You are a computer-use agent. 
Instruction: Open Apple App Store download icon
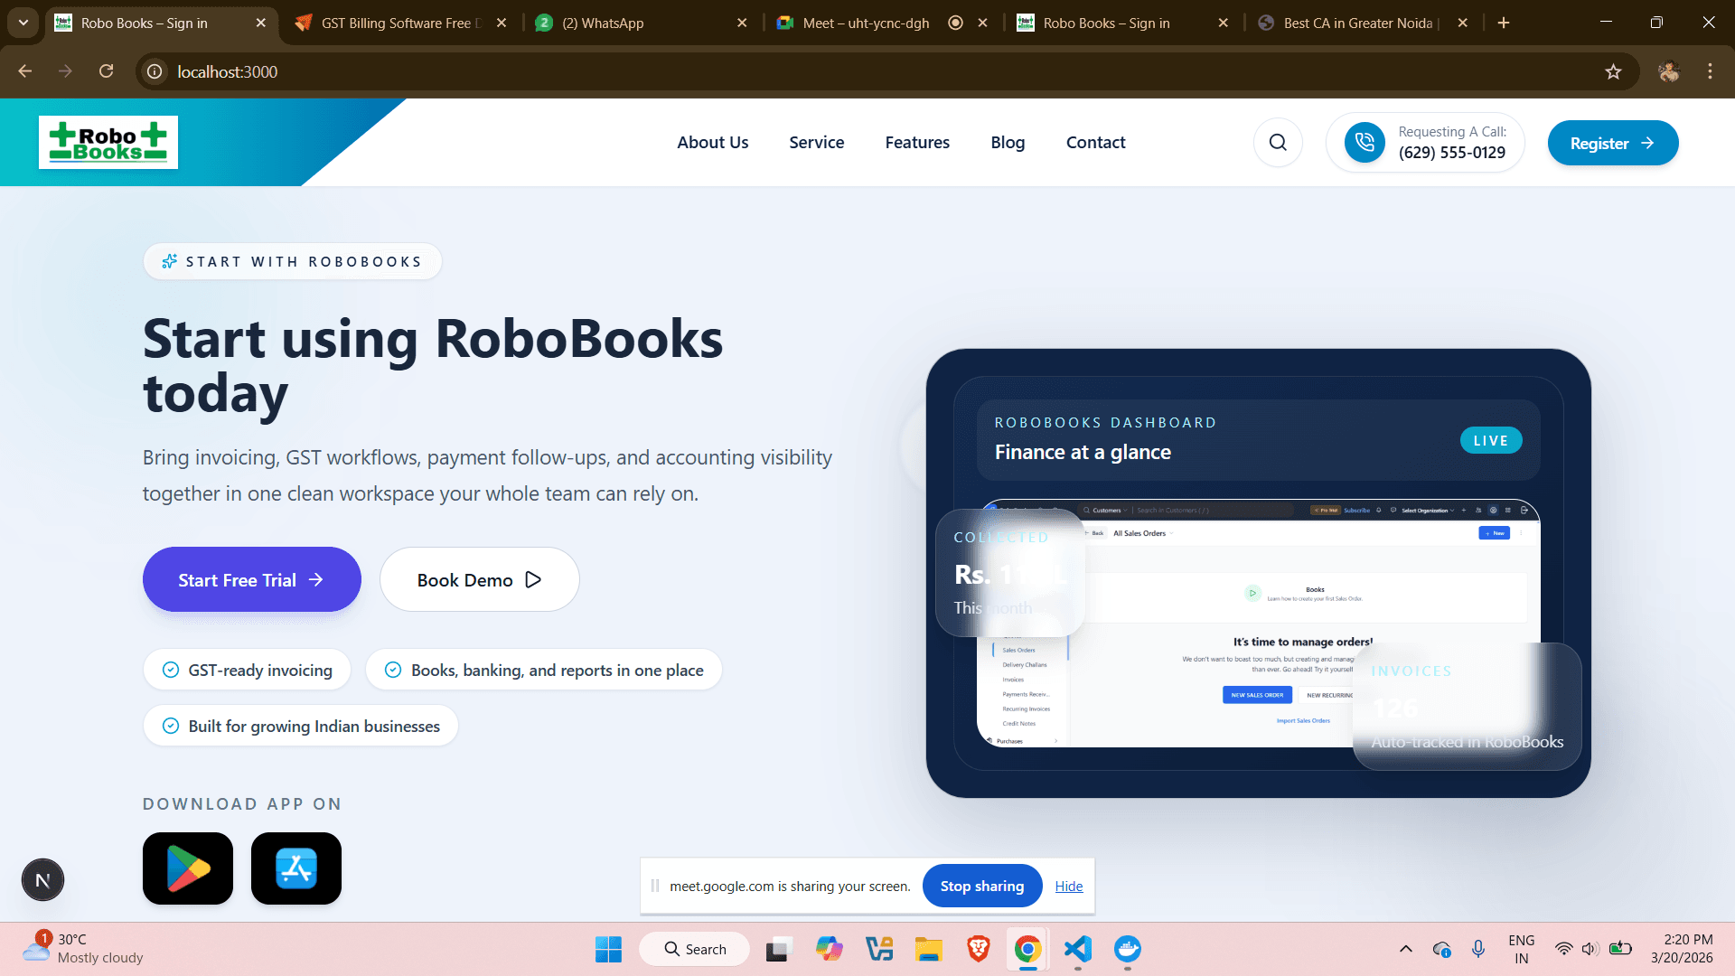296,868
